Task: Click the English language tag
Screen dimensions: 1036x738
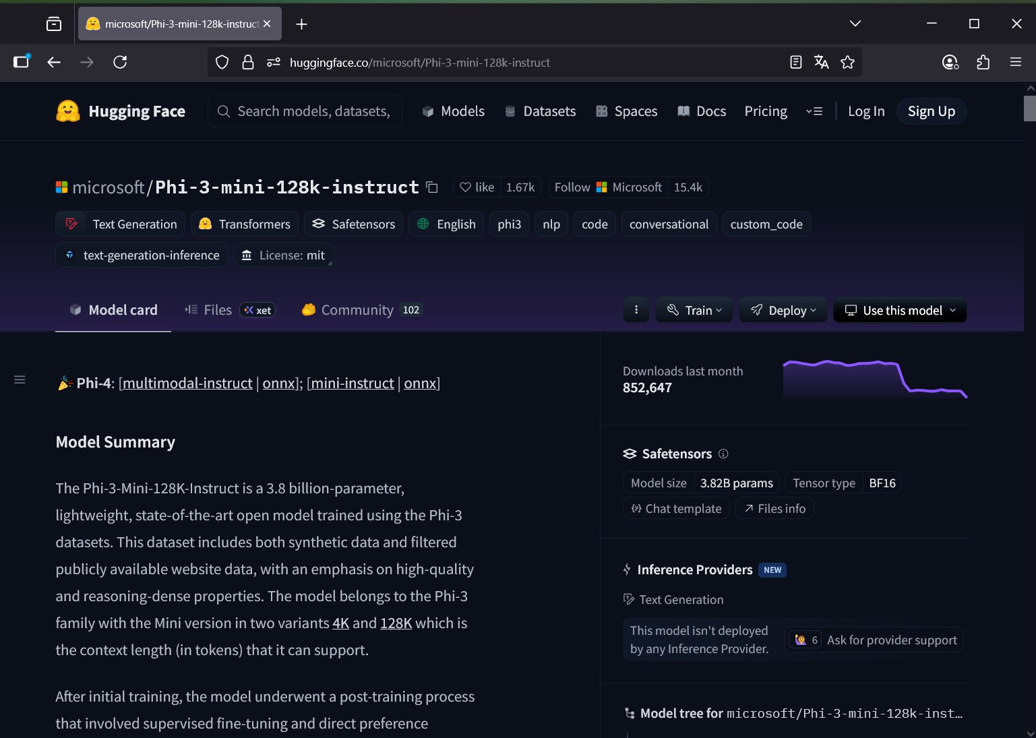Action: click(x=446, y=224)
